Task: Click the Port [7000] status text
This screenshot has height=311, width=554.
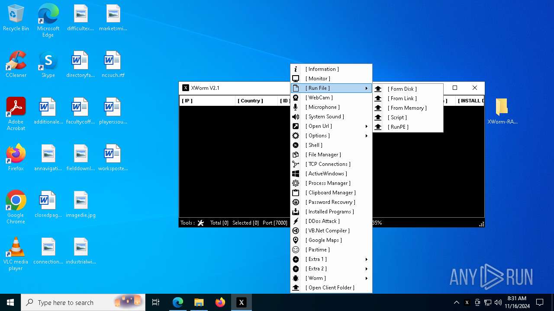Action: coord(275,223)
